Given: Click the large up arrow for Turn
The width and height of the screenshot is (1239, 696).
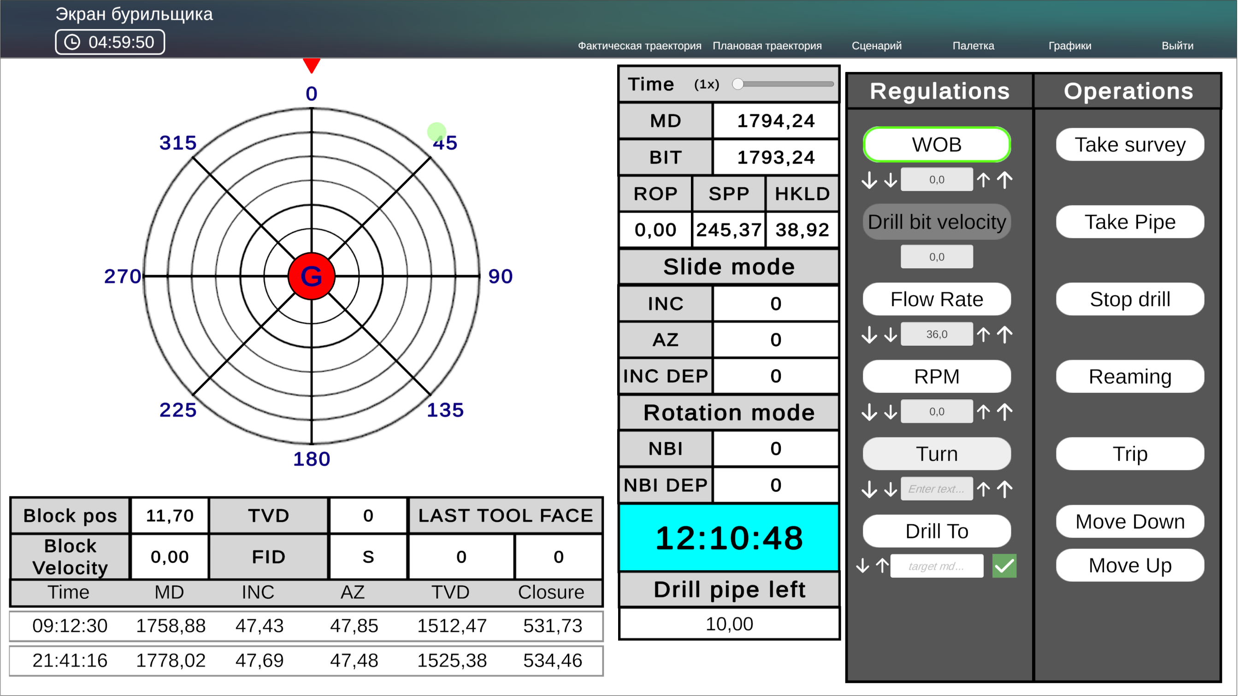Looking at the screenshot, I should point(1005,489).
